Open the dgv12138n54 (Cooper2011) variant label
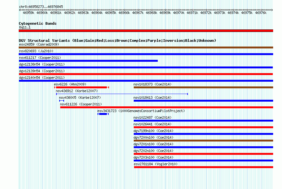282x189 pixels. [42, 64]
